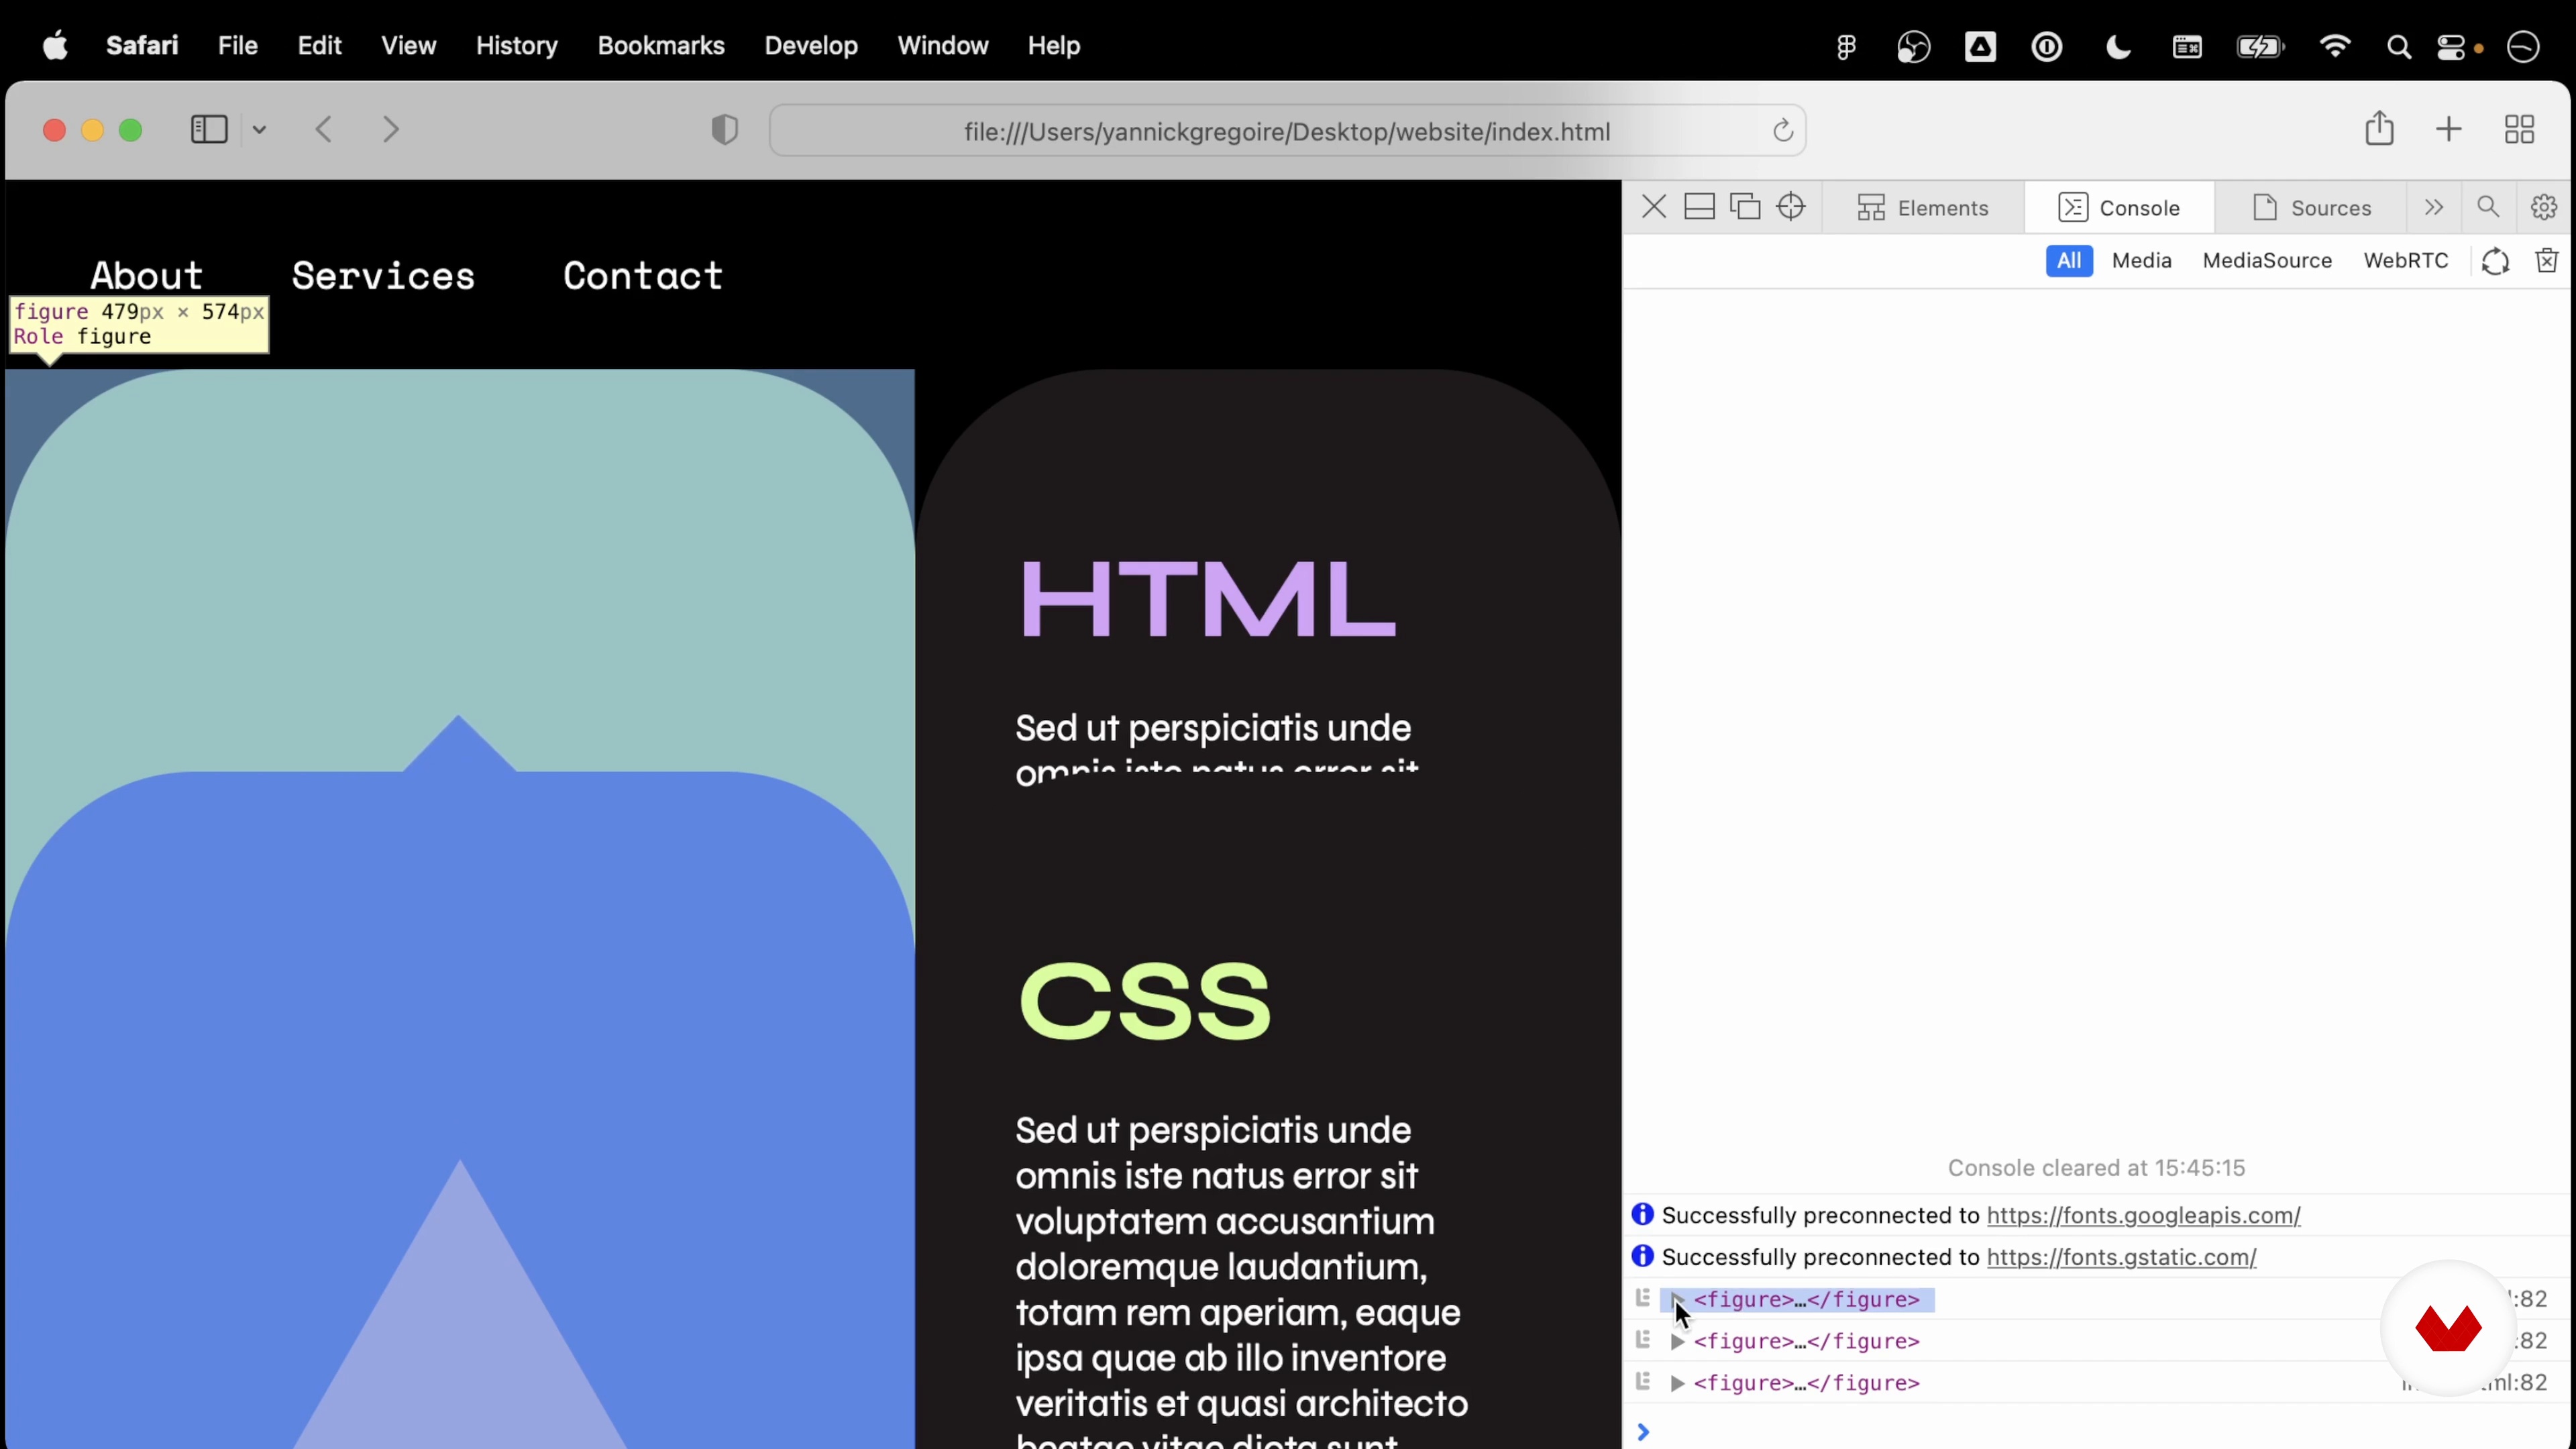Open the Bookmarks menu
The width and height of the screenshot is (2576, 1449).
[661, 45]
